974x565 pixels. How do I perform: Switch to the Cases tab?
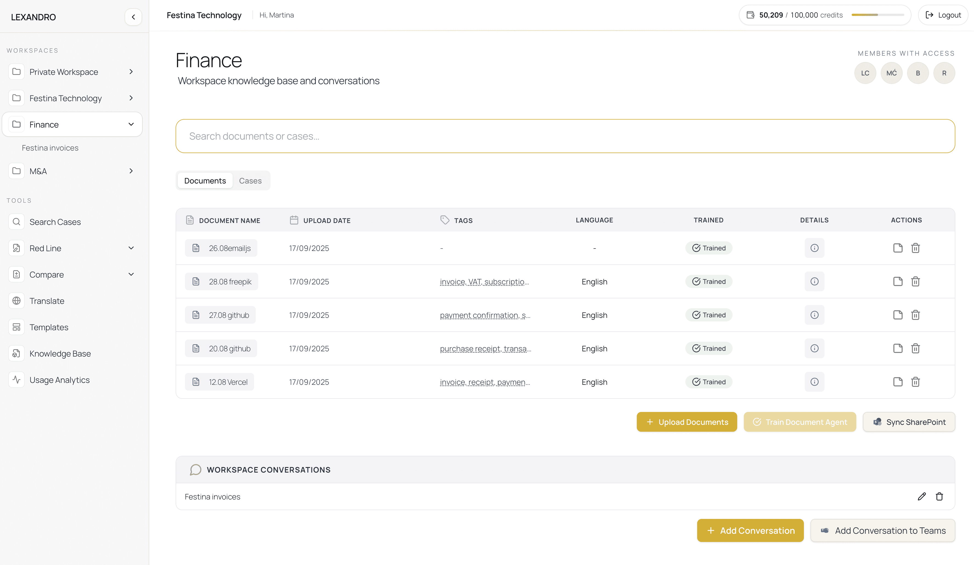pyautogui.click(x=250, y=181)
